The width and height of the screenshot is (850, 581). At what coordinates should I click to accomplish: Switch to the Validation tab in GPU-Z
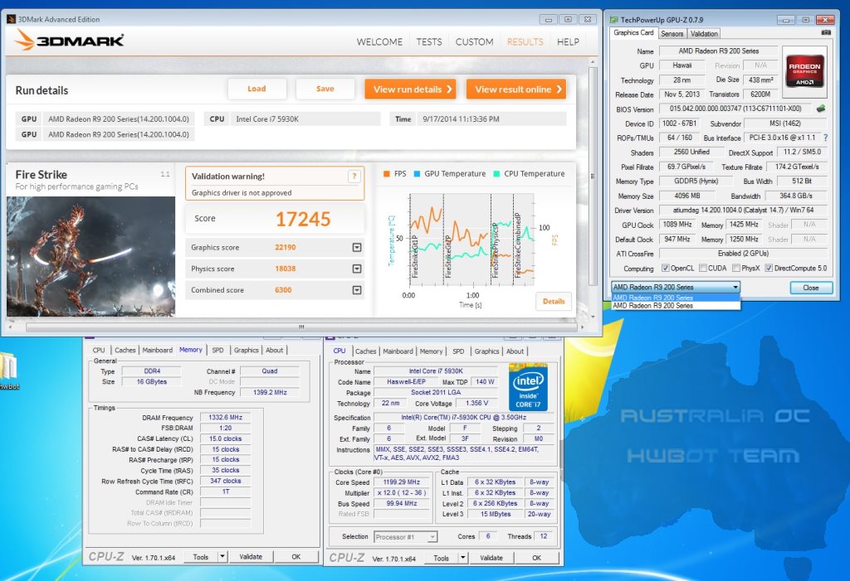pyautogui.click(x=704, y=34)
